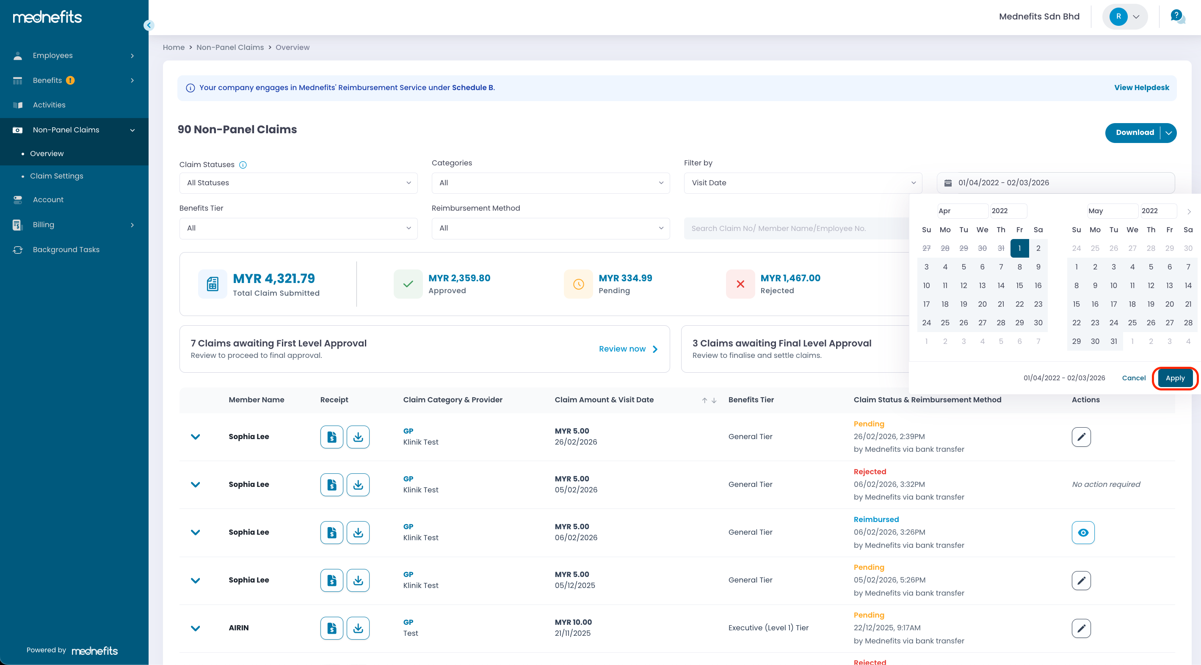Expand the first Sophia Lee claim row

pyautogui.click(x=195, y=437)
